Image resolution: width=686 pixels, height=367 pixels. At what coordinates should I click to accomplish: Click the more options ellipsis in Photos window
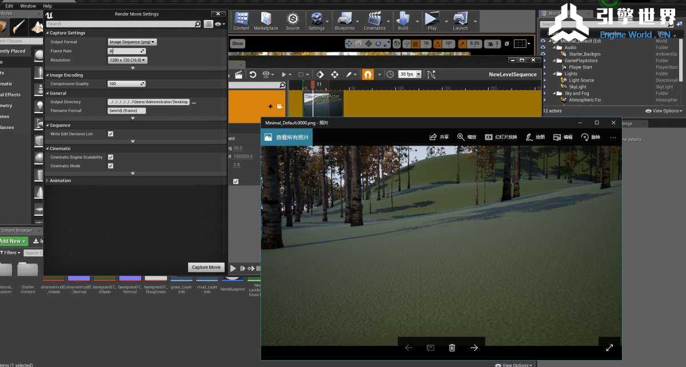(613, 137)
